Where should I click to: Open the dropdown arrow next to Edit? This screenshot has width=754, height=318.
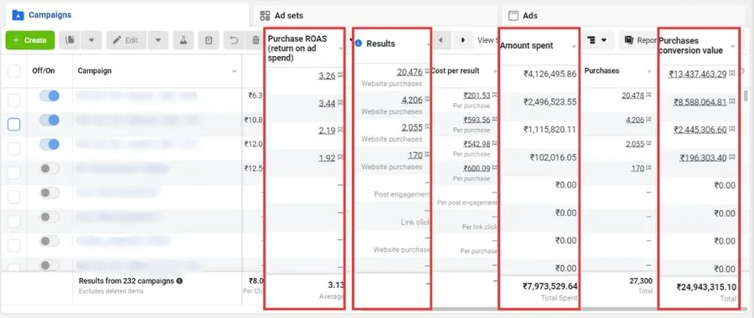[158, 40]
